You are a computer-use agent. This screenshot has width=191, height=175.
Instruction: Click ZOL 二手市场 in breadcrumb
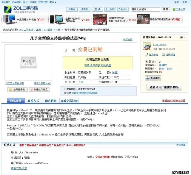(26, 30)
